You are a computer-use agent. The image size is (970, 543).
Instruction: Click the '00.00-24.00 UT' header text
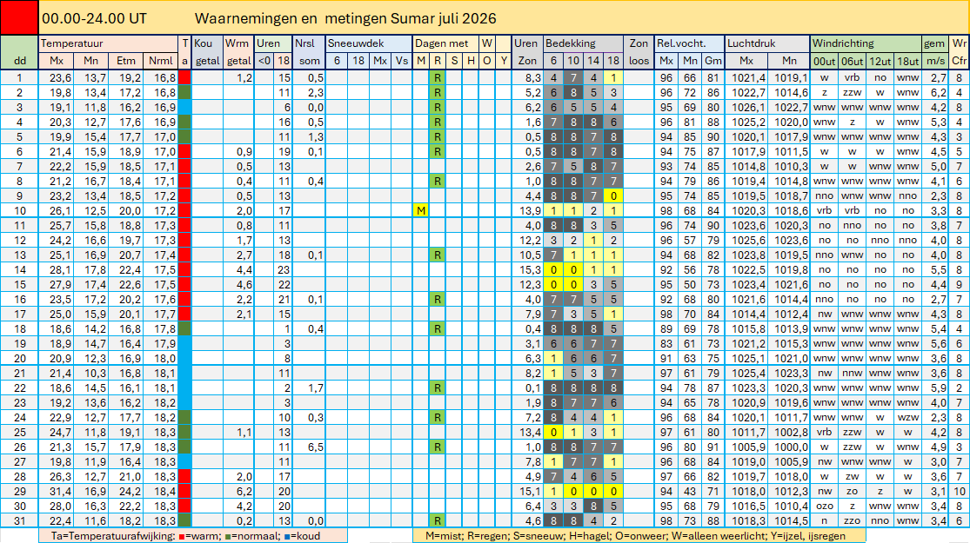[x=94, y=18]
